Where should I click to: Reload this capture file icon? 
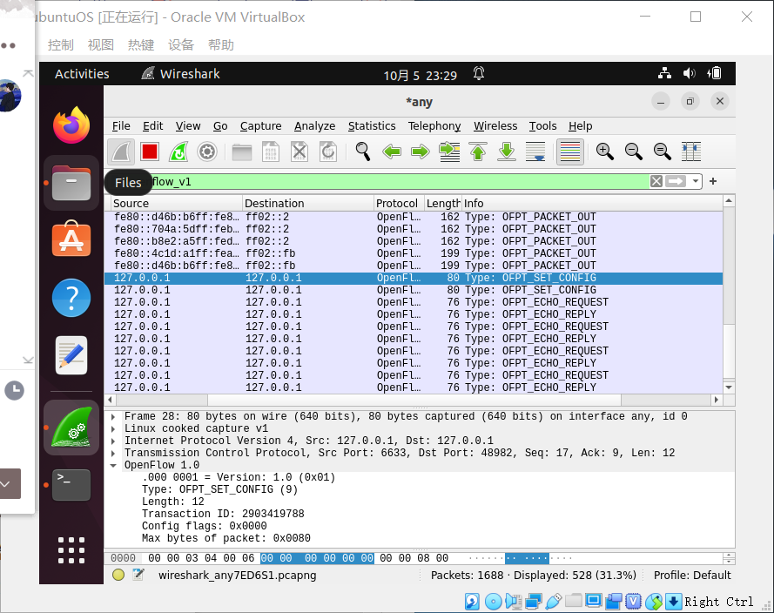pos(327,152)
